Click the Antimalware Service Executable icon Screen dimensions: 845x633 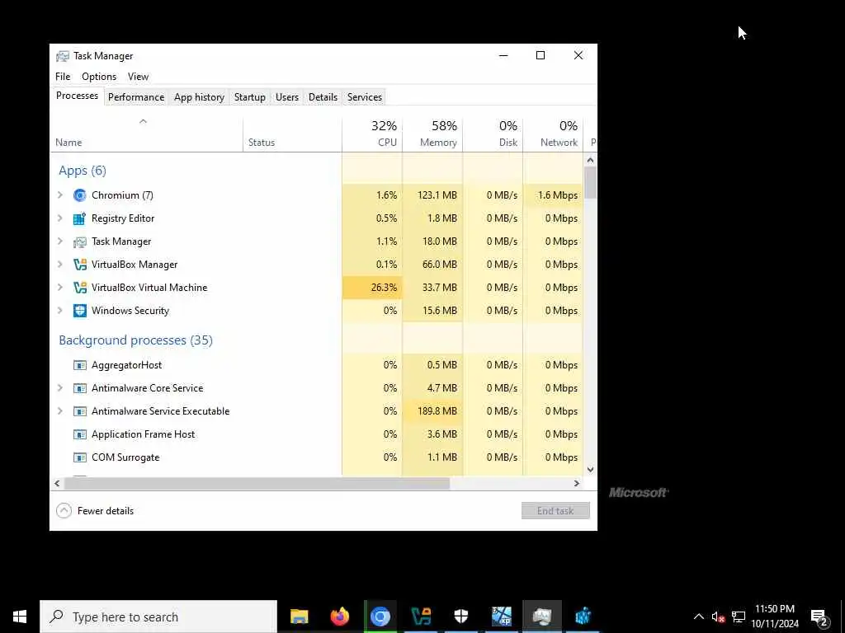[x=80, y=411]
